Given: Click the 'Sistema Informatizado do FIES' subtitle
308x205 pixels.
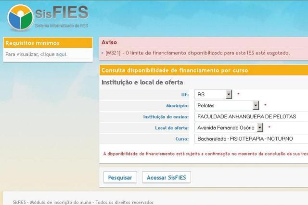Looking at the screenshot, I should tap(62, 26).
